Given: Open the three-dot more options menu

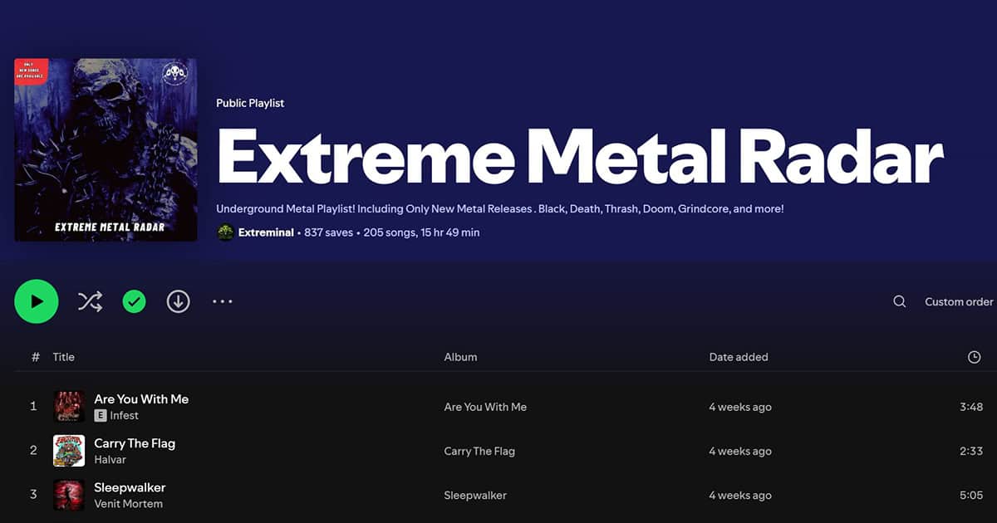Looking at the screenshot, I should [223, 301].
